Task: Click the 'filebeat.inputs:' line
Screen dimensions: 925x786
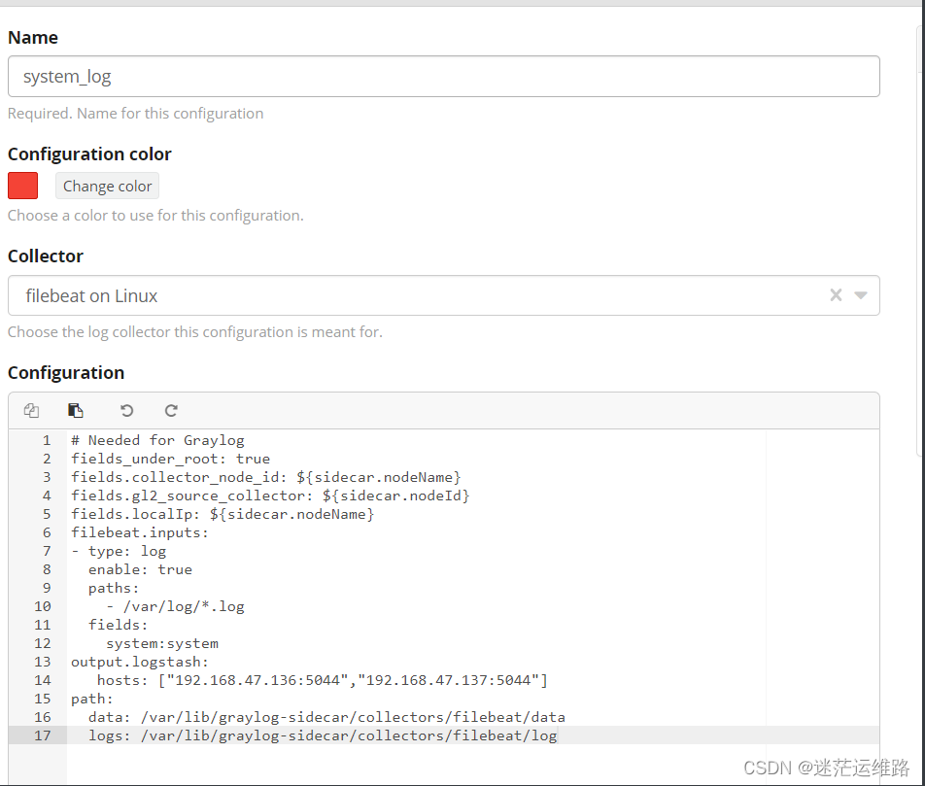Action: (140, 532)
